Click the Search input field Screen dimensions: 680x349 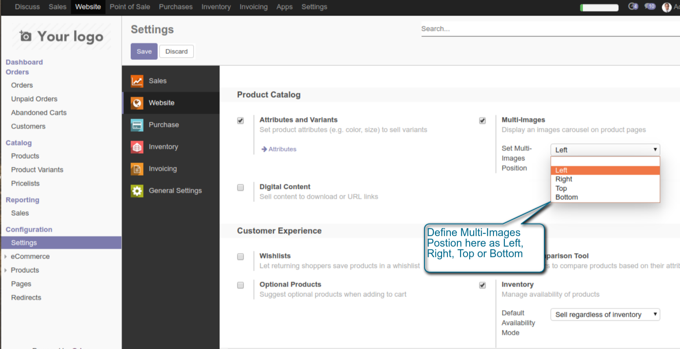550,29
